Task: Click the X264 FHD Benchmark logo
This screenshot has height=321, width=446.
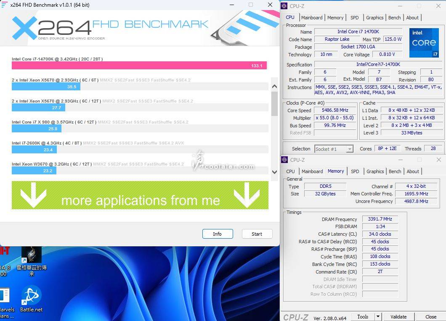Action: [110, 28]
